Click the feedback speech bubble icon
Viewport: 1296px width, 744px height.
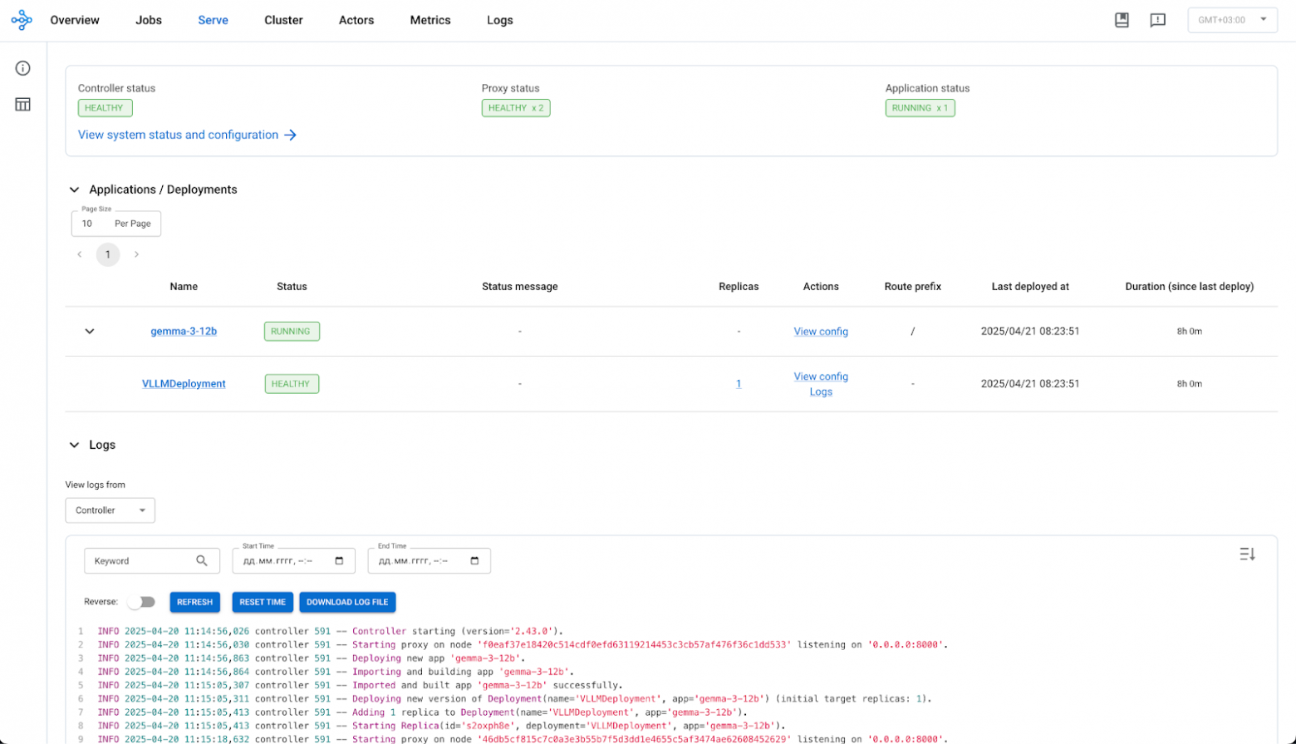click(x=1157, y=20)
